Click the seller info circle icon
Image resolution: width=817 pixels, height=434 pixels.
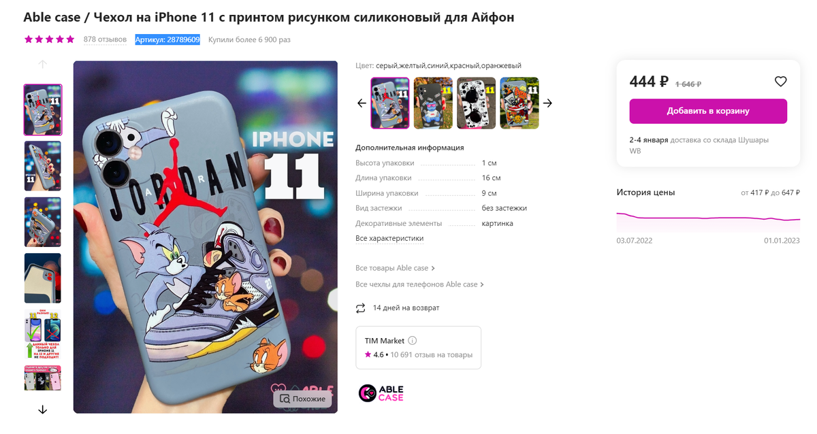412,341
